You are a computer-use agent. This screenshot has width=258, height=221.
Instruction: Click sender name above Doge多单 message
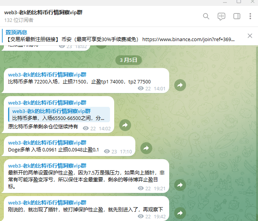click(x=47, y=143)
